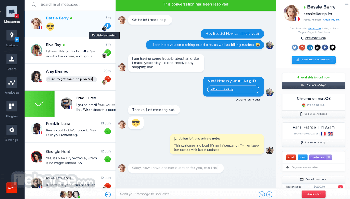Open the Visitors map icon

point(12,35)
